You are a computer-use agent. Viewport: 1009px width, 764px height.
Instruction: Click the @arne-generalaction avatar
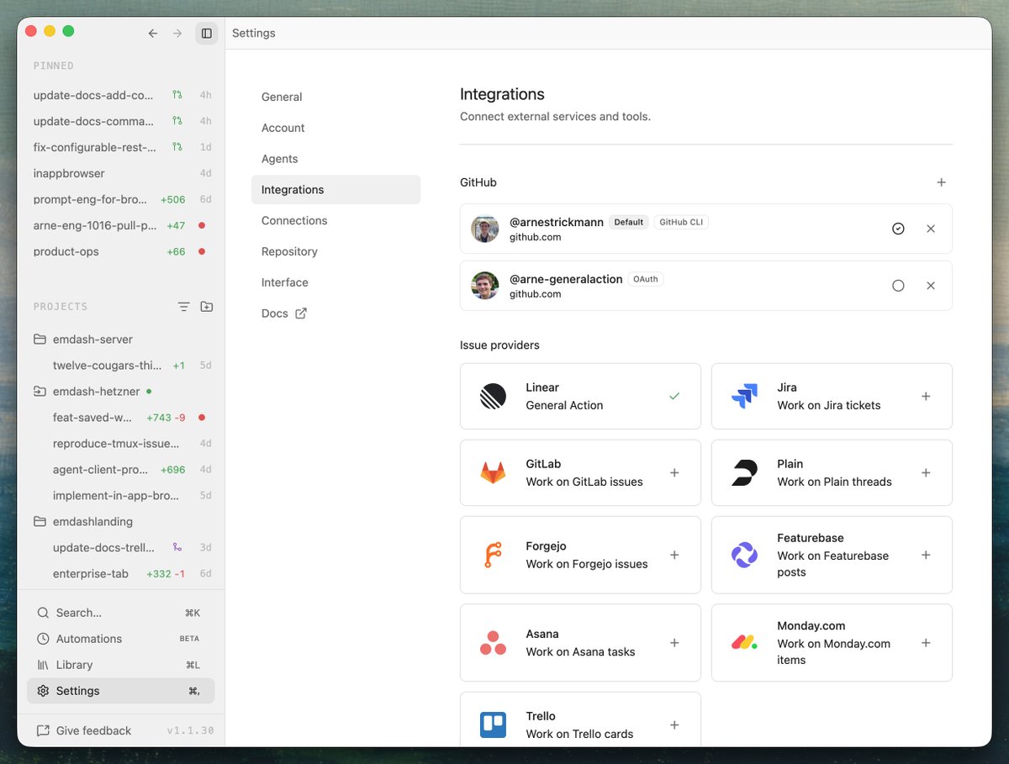point(485,286)
